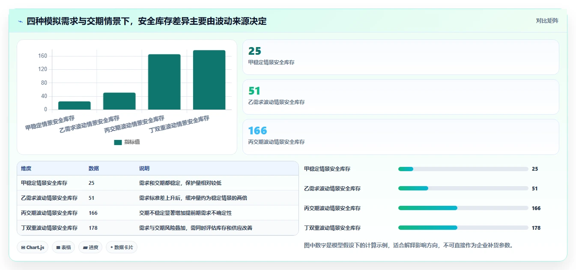Viewport: 576px width, 270px height.
Task: Click description 需求与交期风险叠加，需同时评估库存和供应改善
Action: [x=196, y=228]
